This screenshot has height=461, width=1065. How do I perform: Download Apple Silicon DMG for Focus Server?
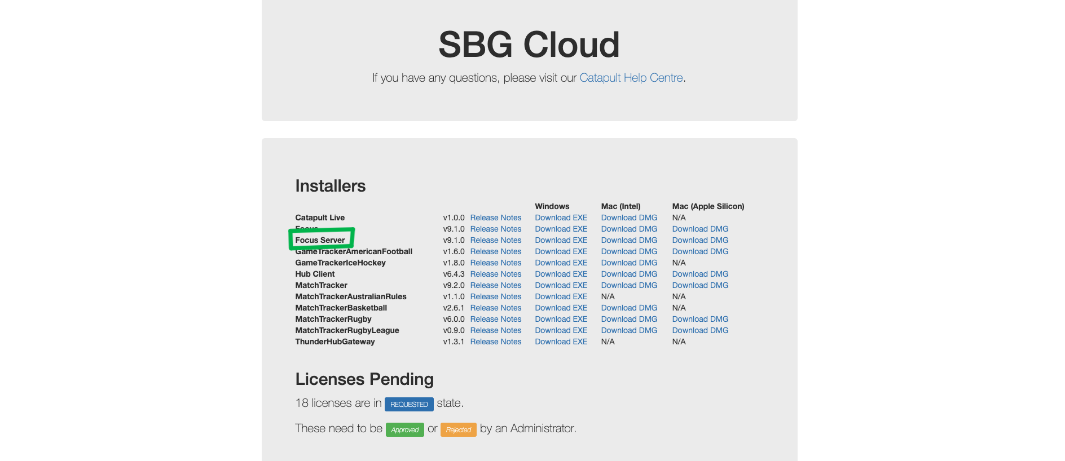[x=700, y=240]
